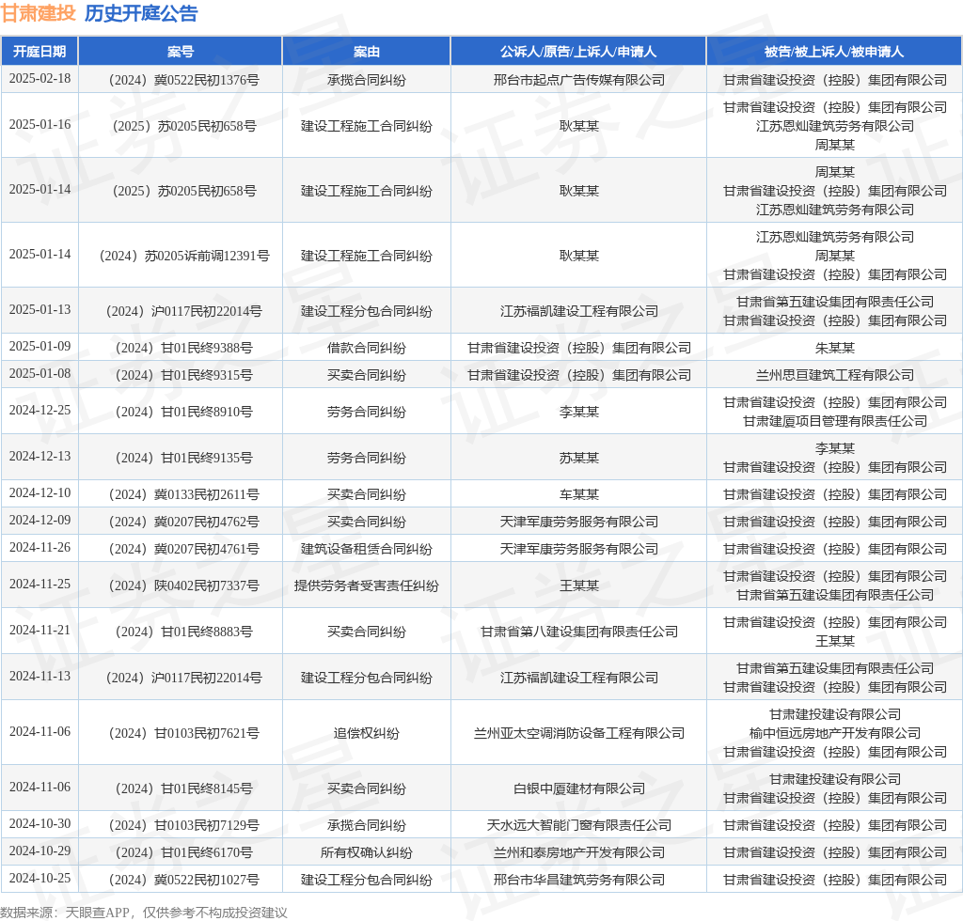Click the date 2024-12-09
963x921 pixels.
click(39, 521)
